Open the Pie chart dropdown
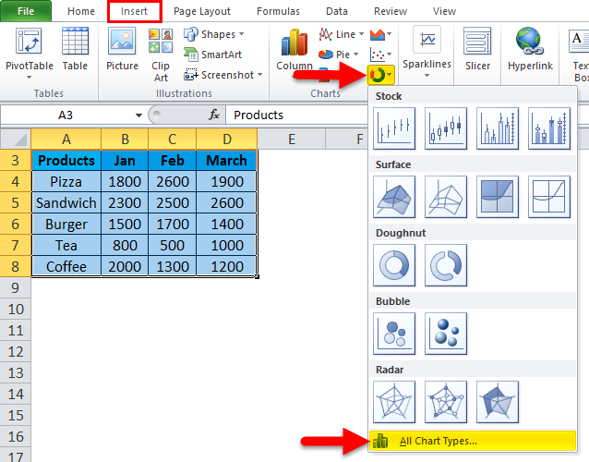 [x=338, y=55]
